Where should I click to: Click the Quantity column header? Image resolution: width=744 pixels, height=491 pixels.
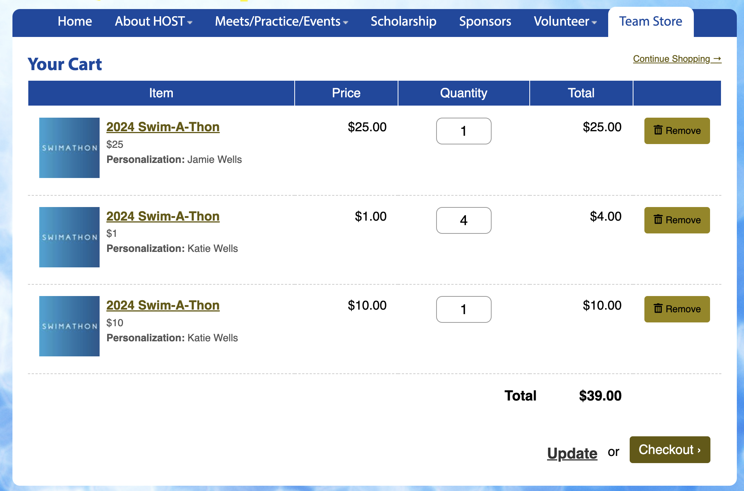464,93
